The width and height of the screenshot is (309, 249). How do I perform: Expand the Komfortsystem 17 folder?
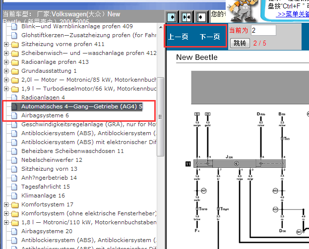pyautogui.click(x=6, y=204)
